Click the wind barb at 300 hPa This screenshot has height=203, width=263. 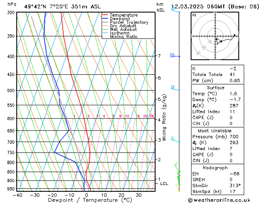pyautogui.click(x=176, y=10)
